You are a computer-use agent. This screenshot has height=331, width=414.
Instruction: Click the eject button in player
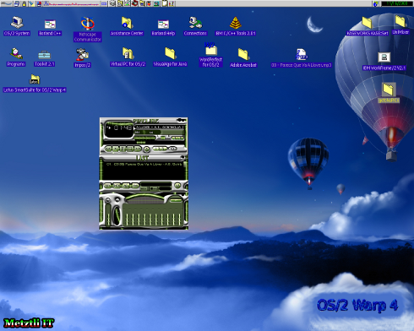click(x=146, y=149)
